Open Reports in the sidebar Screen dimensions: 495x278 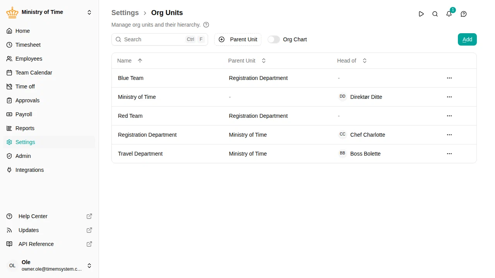tap(49, 128)
